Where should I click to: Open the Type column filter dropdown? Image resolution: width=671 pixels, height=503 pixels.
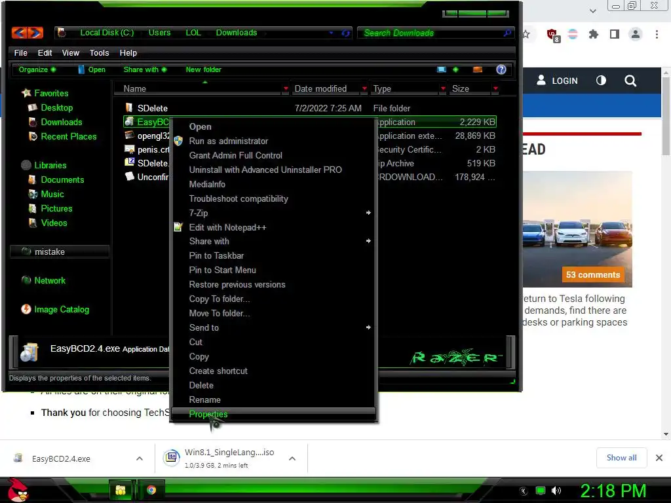coord(443,88)
